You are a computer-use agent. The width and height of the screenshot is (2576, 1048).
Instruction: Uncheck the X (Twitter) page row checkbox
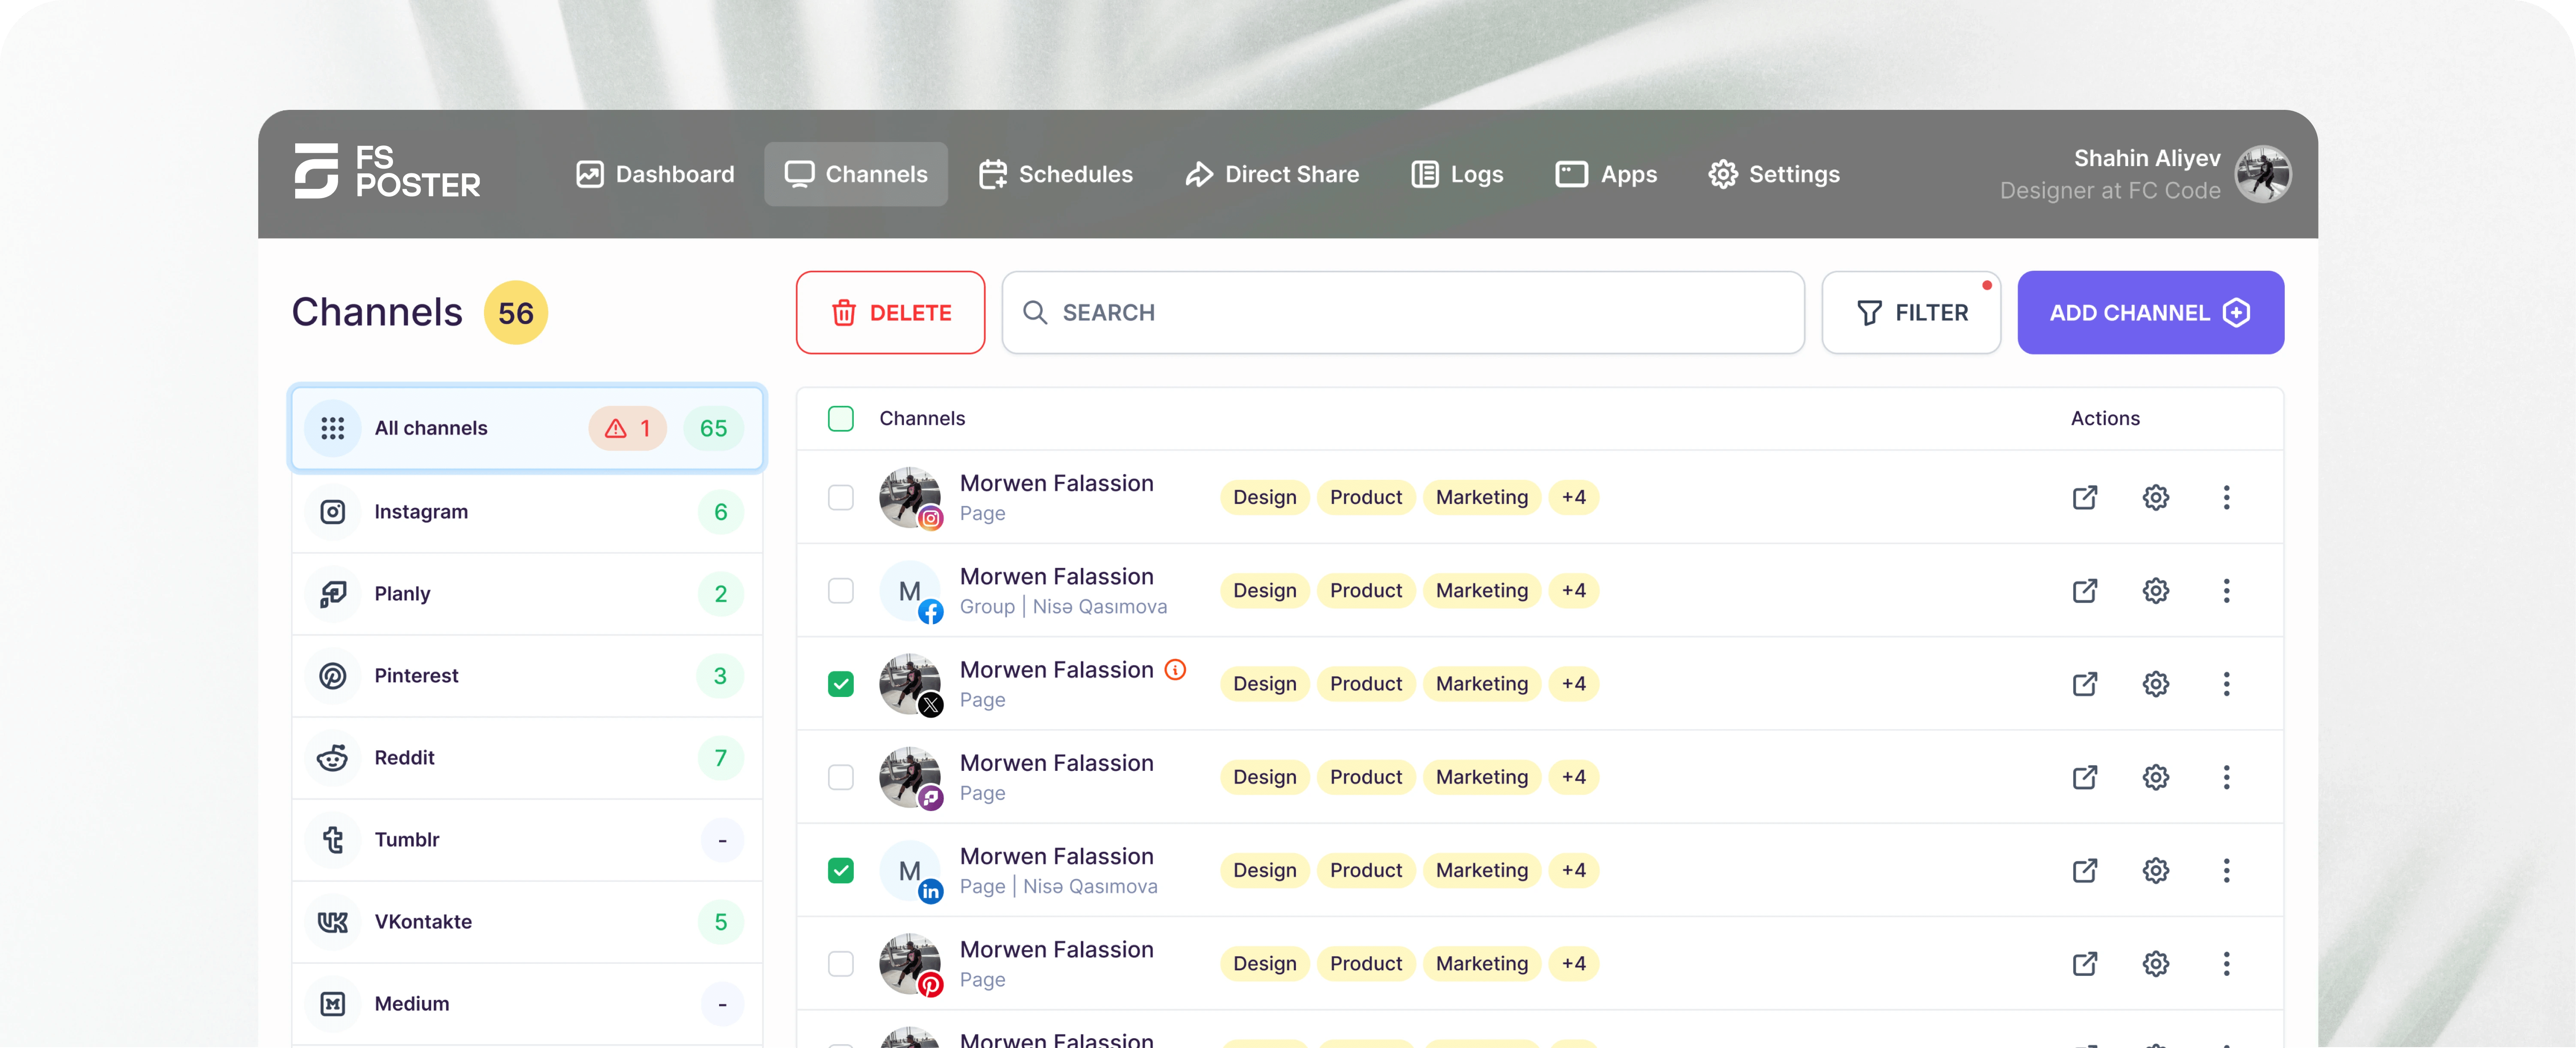pos(841,684)
